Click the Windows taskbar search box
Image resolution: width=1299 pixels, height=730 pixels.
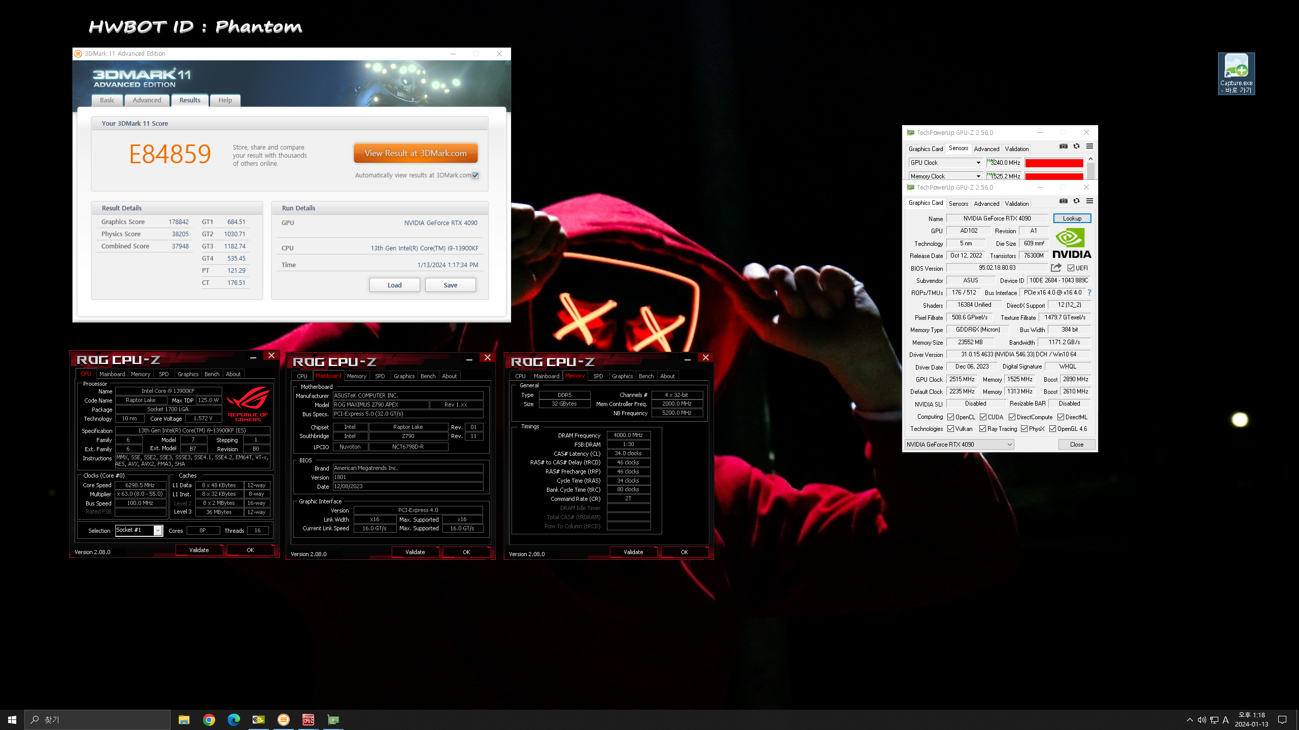(x=97, y=719)
